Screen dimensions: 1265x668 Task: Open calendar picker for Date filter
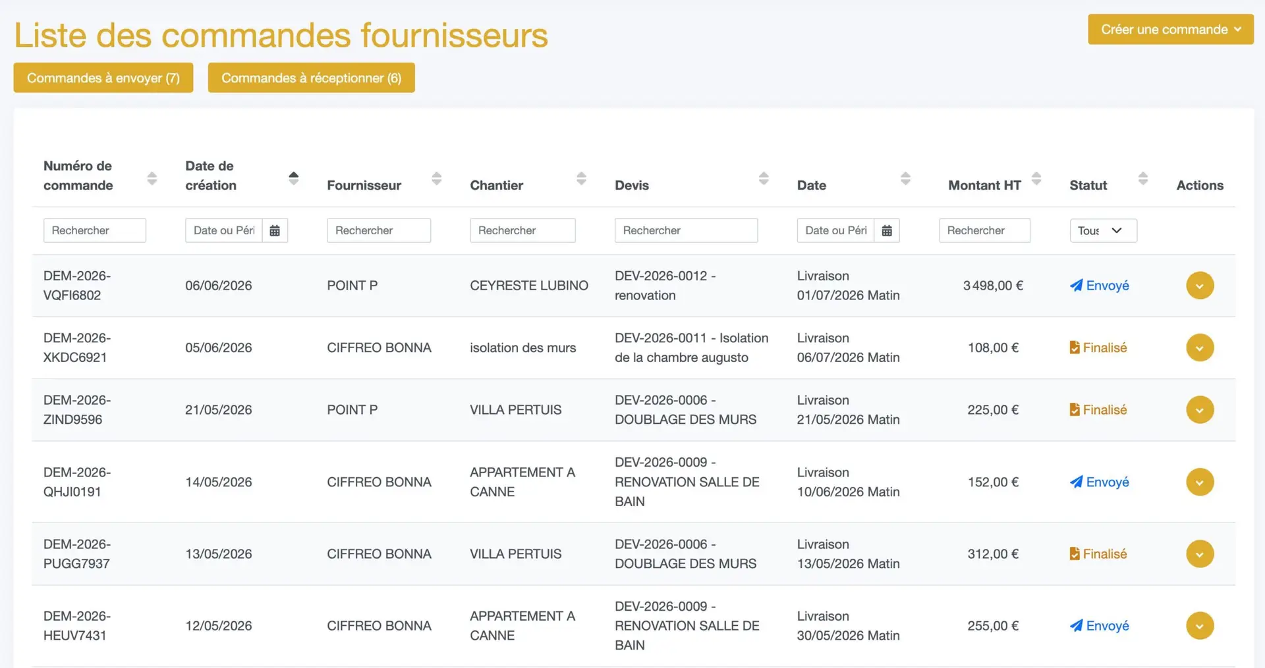point(887,230)
